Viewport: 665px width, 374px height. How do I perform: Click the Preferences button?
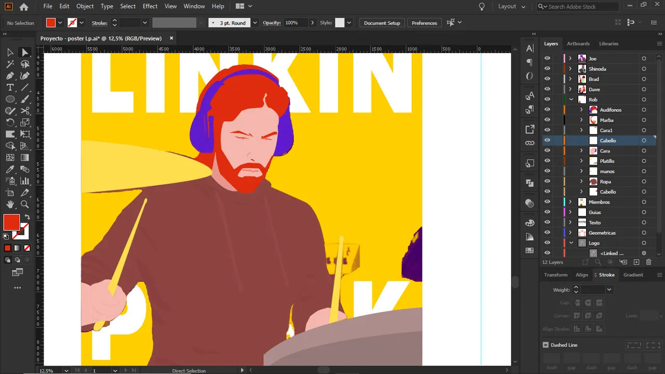pos(424,23)
